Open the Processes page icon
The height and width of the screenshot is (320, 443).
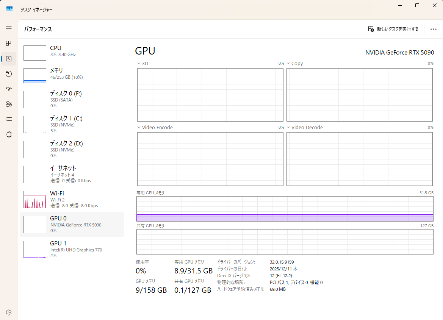tap(9, 44)
